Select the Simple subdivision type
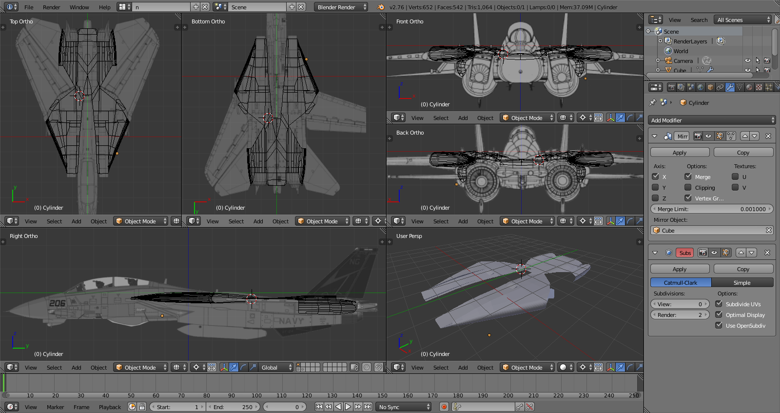The width and height of the screenshot is (780, 413). point(742,282)
